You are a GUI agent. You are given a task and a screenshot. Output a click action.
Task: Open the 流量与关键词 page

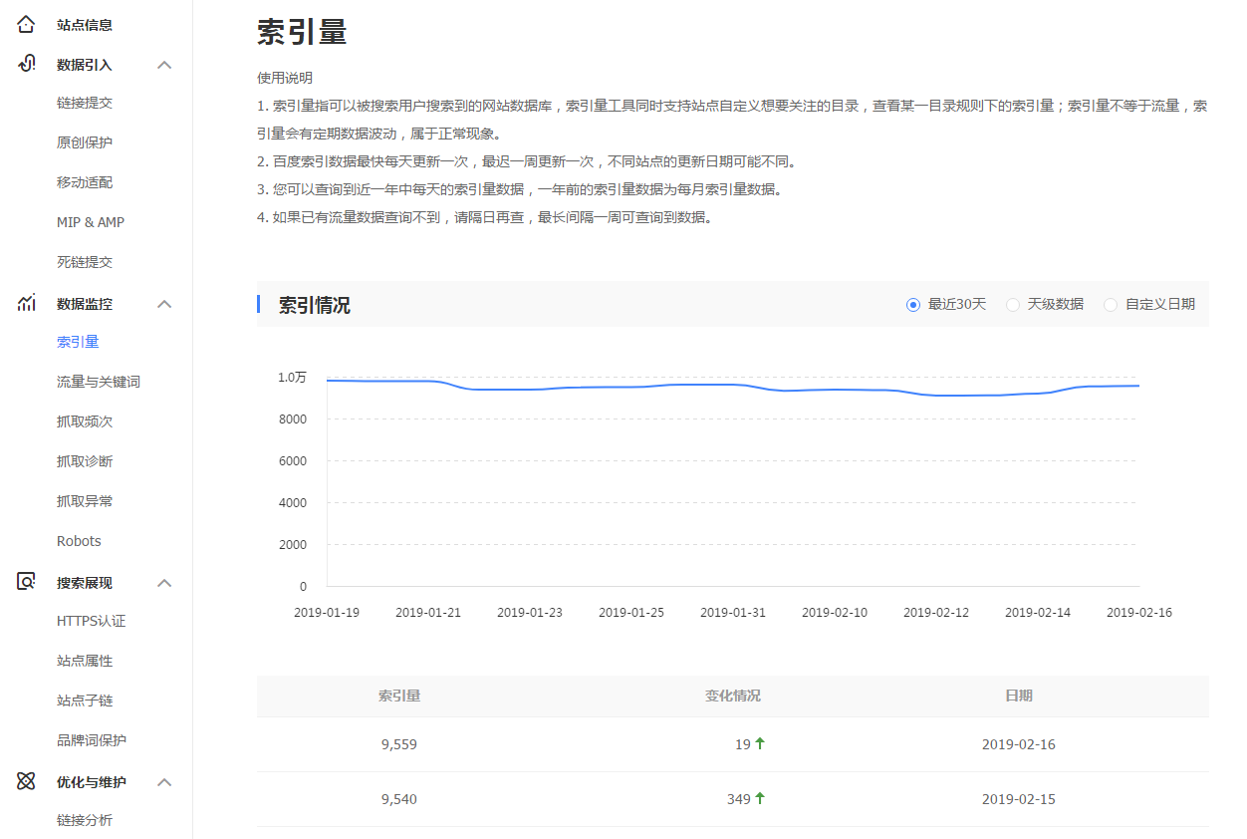tap(96, 381)
